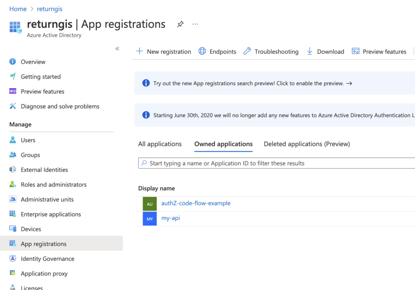Click the Troubleshooting toolbar button

(271, 51)
